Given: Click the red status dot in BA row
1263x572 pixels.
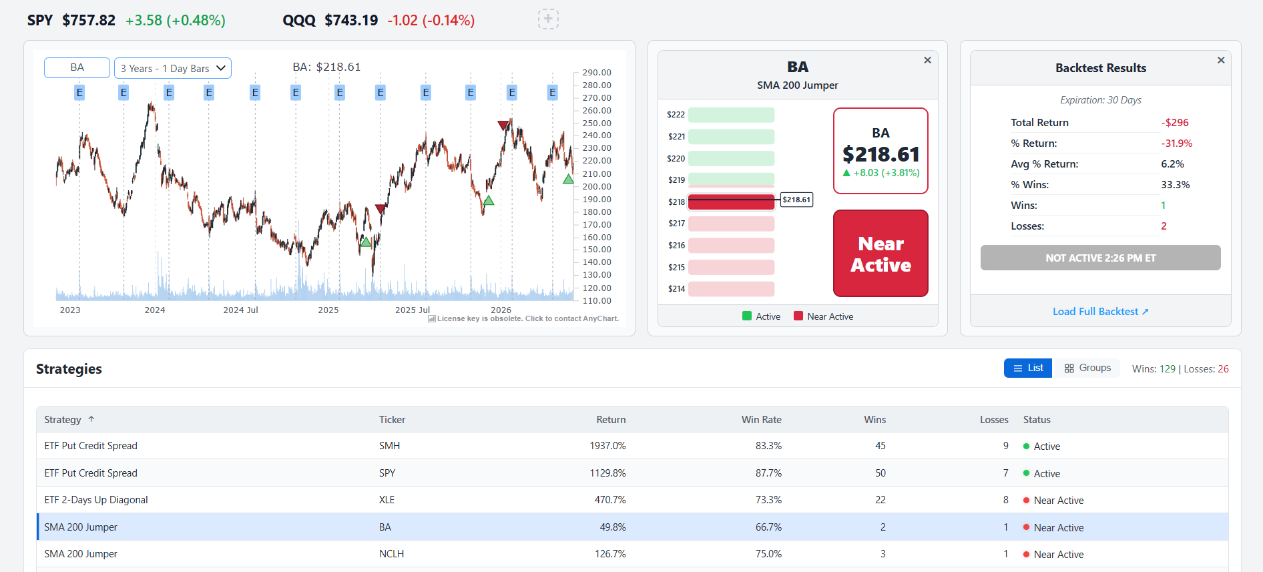Looking at the screenshot, I should pos(1026,527).
